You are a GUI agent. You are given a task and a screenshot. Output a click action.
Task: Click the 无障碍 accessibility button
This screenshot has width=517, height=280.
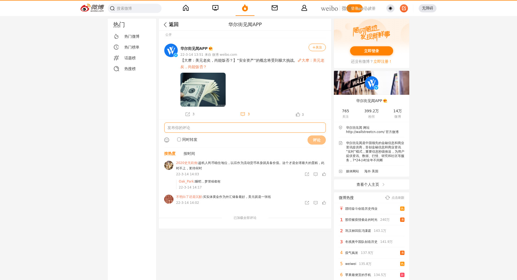[428, 8]
